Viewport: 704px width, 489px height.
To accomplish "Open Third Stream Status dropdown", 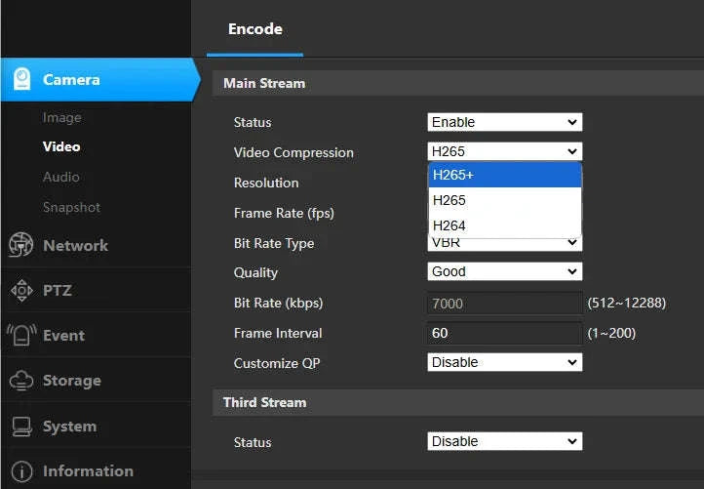I will tap(505, 441).
